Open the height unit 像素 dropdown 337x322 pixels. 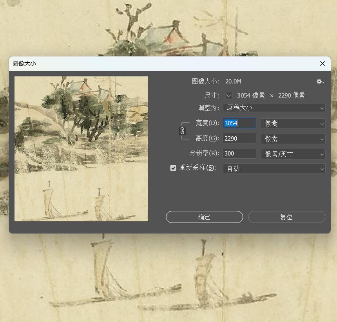point(293,139)
